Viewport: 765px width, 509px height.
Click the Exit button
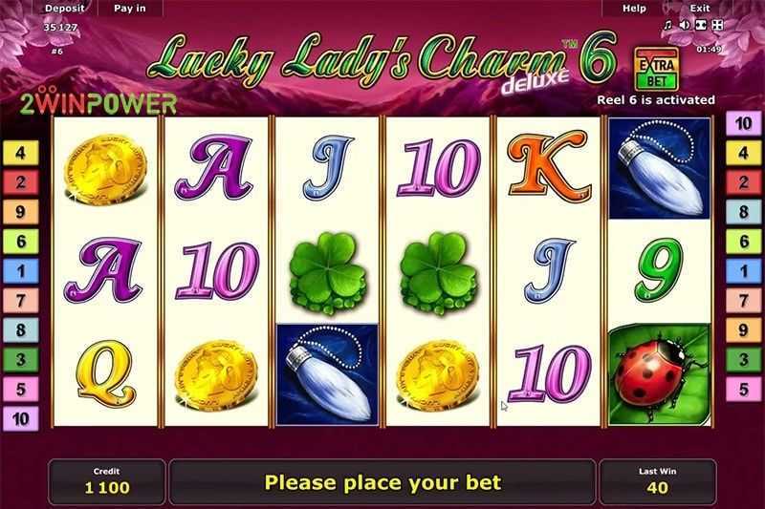700,9
